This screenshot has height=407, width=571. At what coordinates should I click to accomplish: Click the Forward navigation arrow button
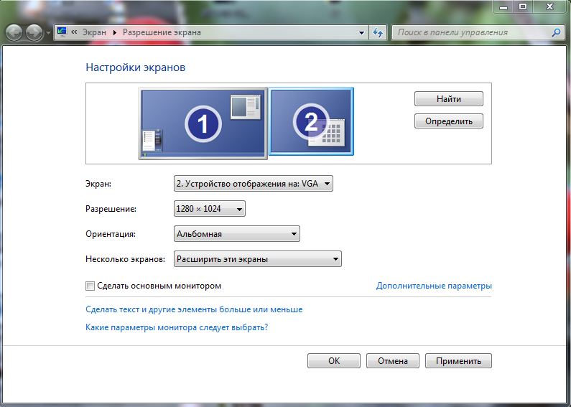coord(34,32)
